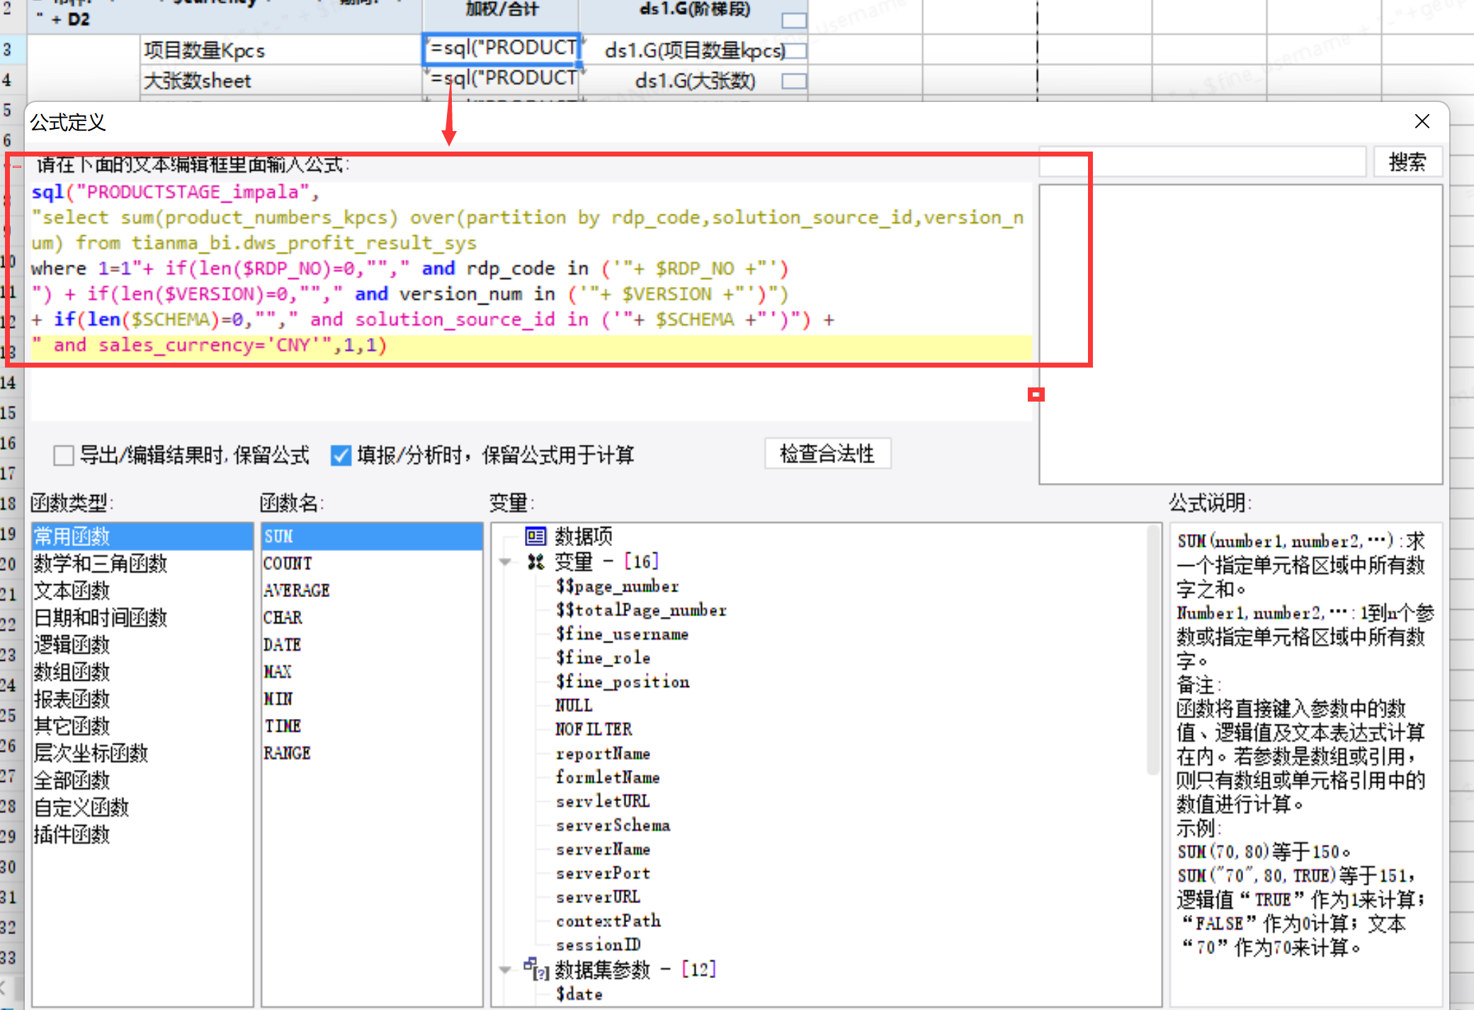Select the $fine_username variable
Screen dimensions: 1474x1010
click(622, 634)
